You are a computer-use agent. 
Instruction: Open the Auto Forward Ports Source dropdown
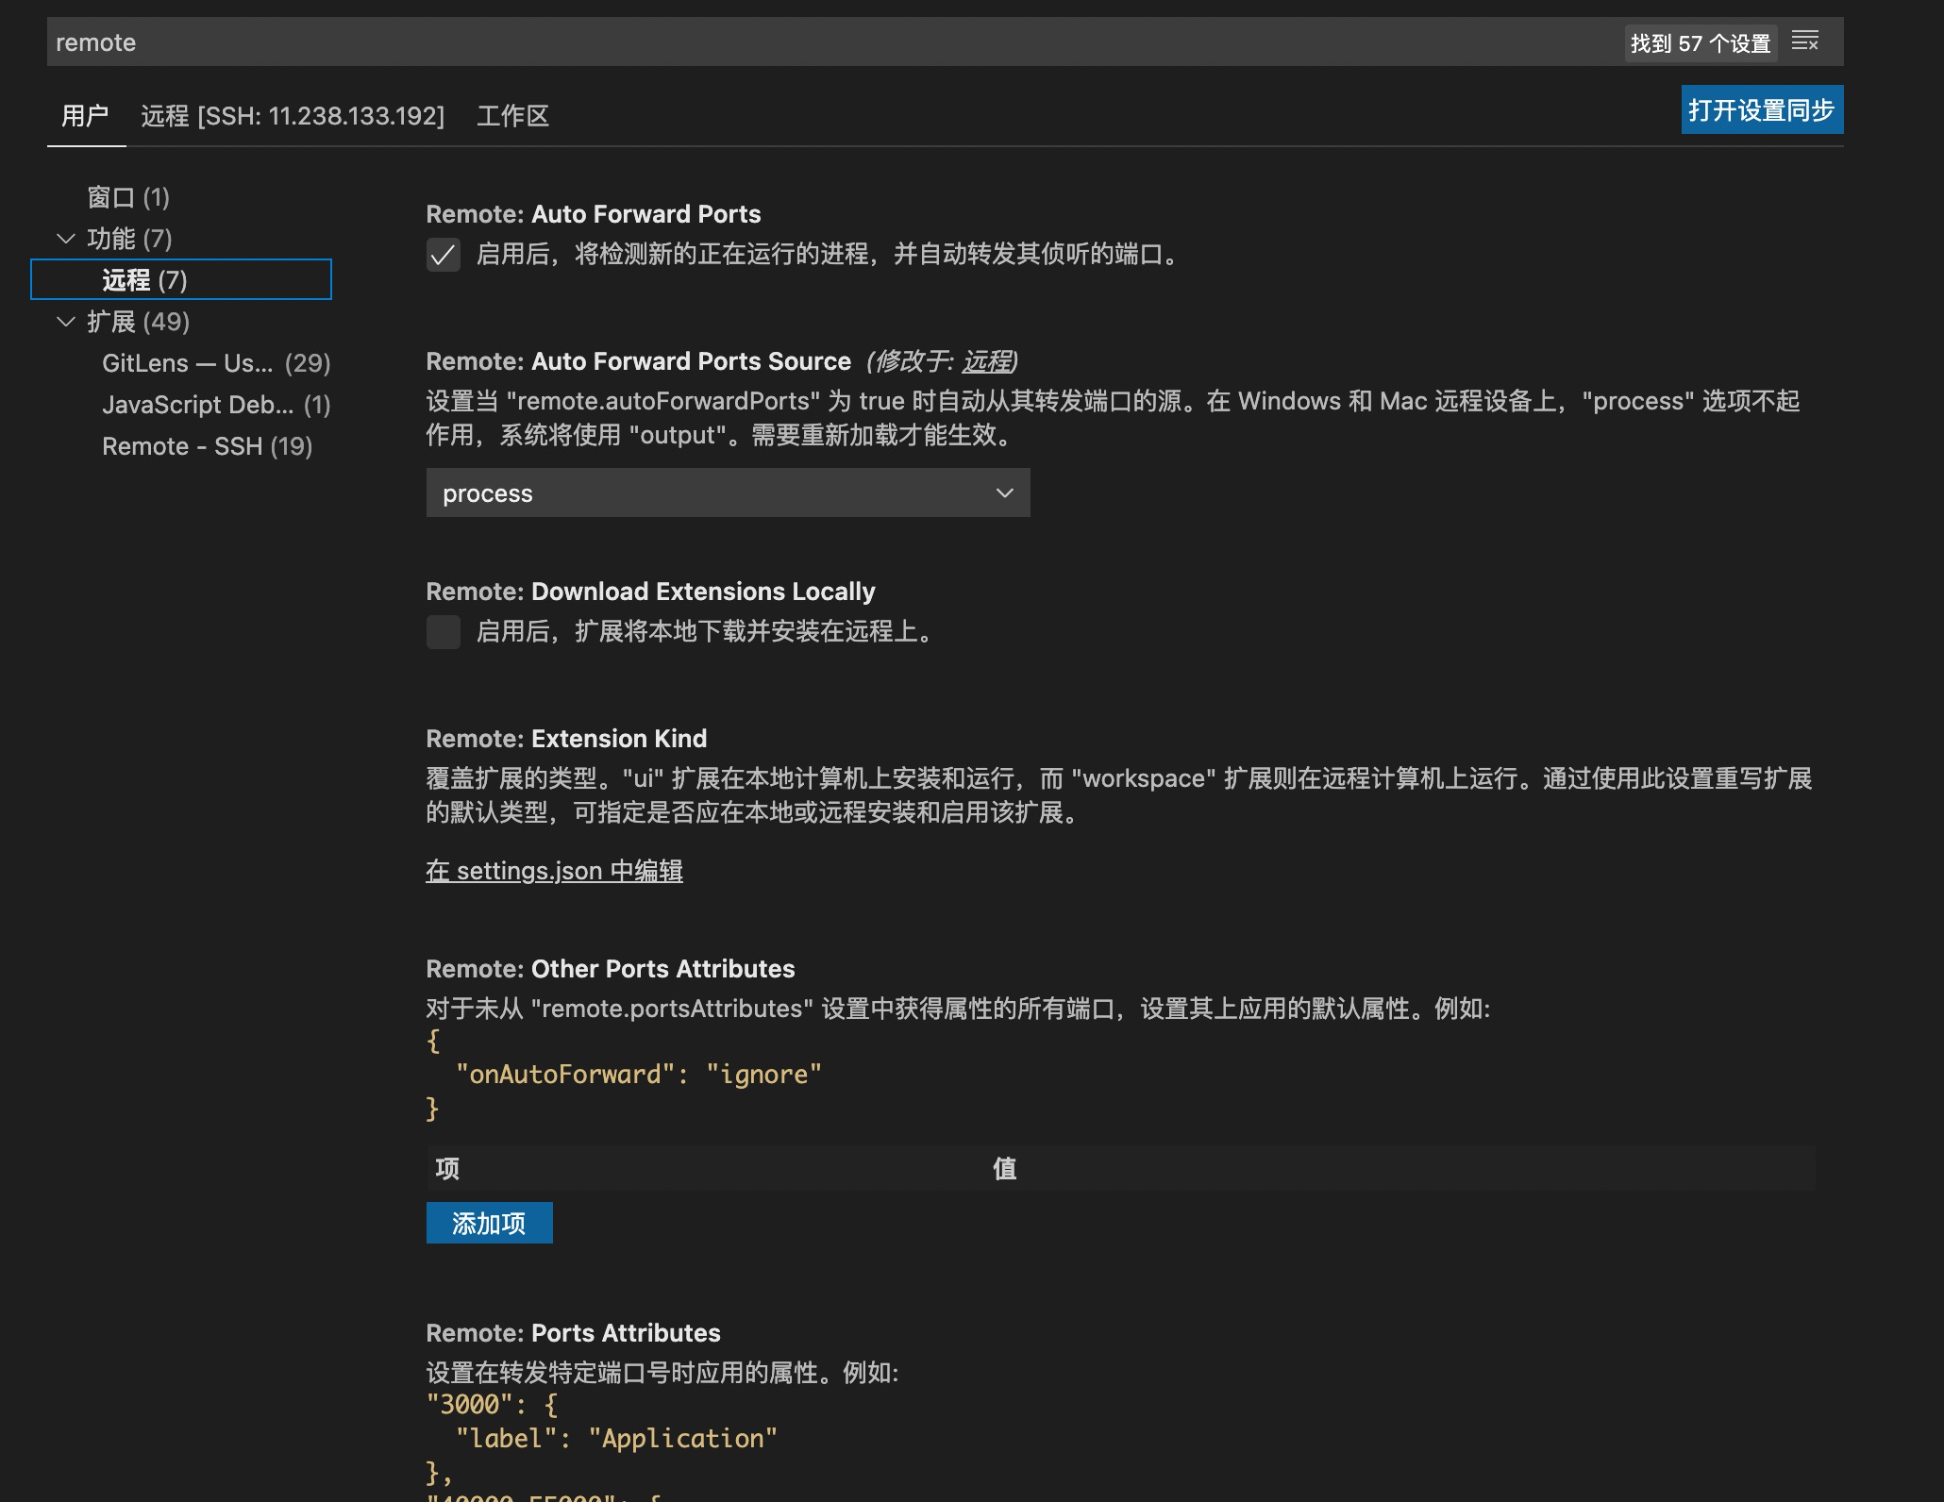click(x=727, y=492)
